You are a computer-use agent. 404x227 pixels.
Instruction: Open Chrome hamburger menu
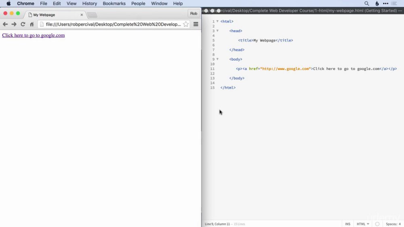click(196, 24)
